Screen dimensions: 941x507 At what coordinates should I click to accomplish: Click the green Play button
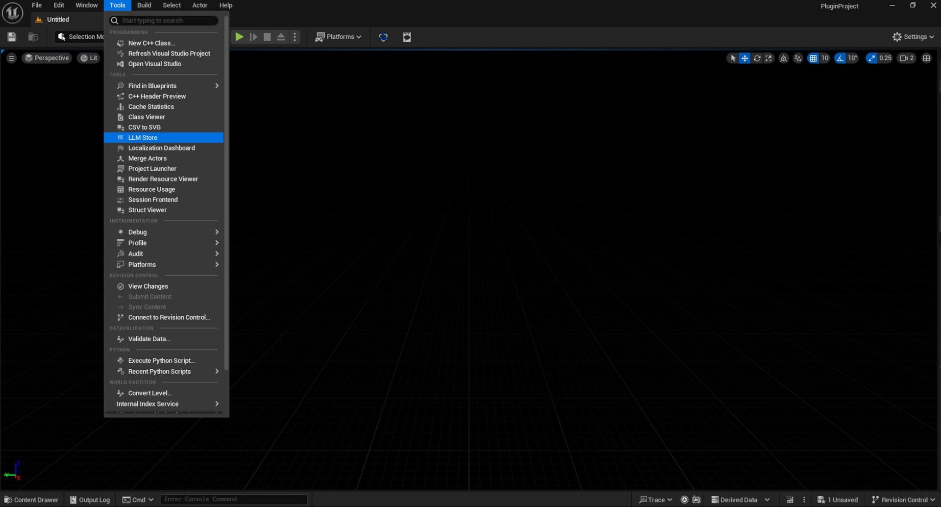pyautogui.click(x=239, y=37)
